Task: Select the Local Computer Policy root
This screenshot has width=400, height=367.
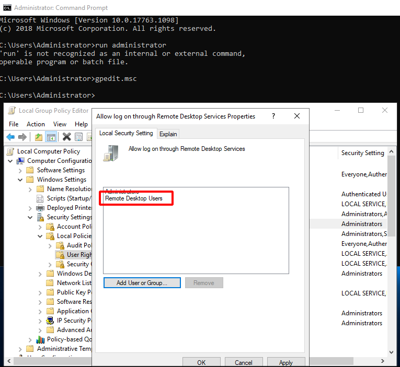Action: pyautogui.click(x=48, y=151)
